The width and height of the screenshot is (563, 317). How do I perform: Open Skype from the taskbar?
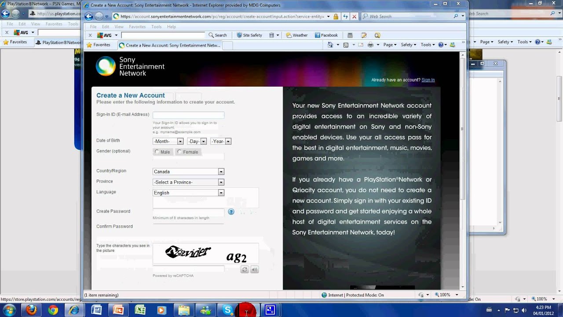(x=227, y=310)
